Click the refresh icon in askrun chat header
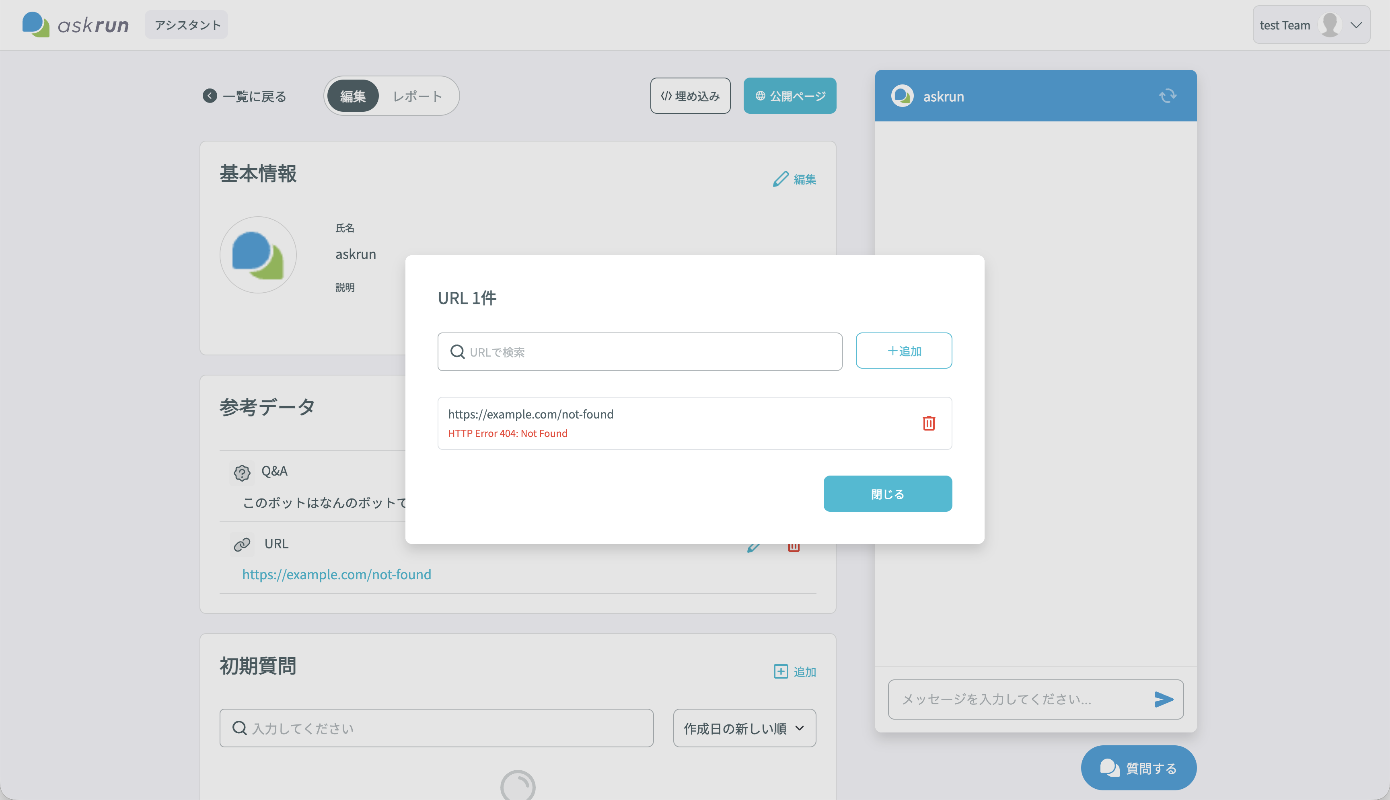This screenshot has height=800, width=1390. [1168, 96]
